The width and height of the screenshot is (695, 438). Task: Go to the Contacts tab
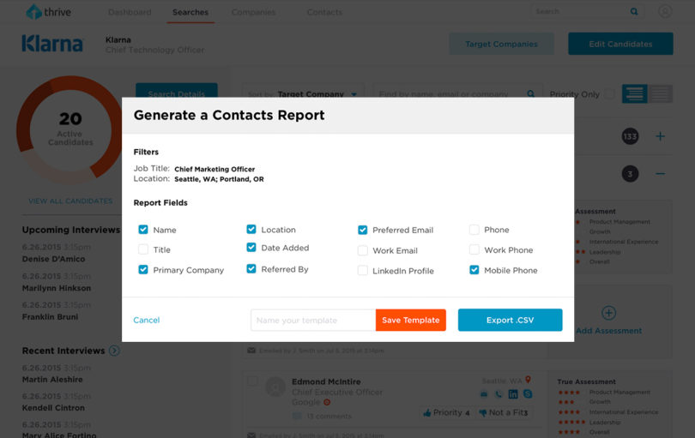tap(324, 12)
